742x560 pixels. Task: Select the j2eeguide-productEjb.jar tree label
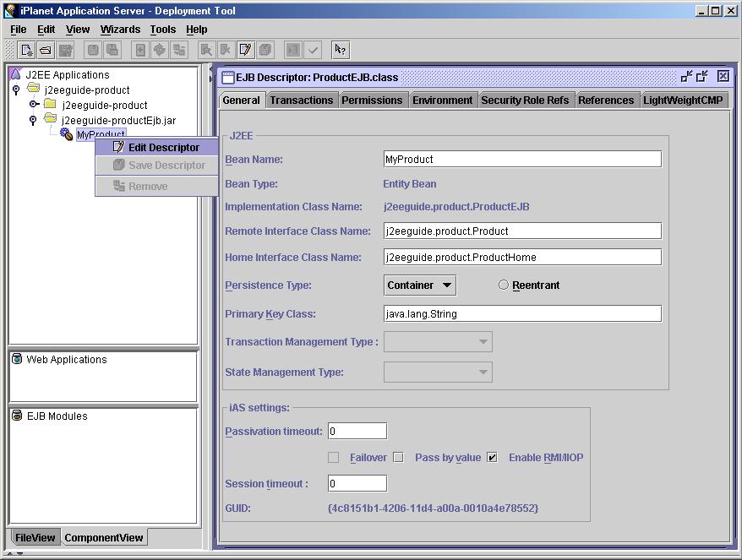(118, 120)
